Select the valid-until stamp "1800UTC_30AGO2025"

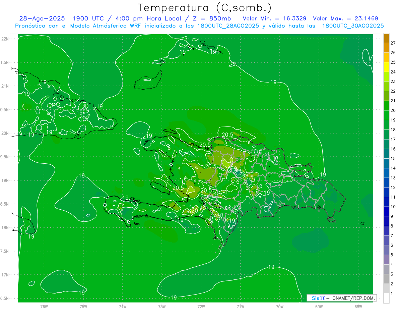click(x=353, y=26)
